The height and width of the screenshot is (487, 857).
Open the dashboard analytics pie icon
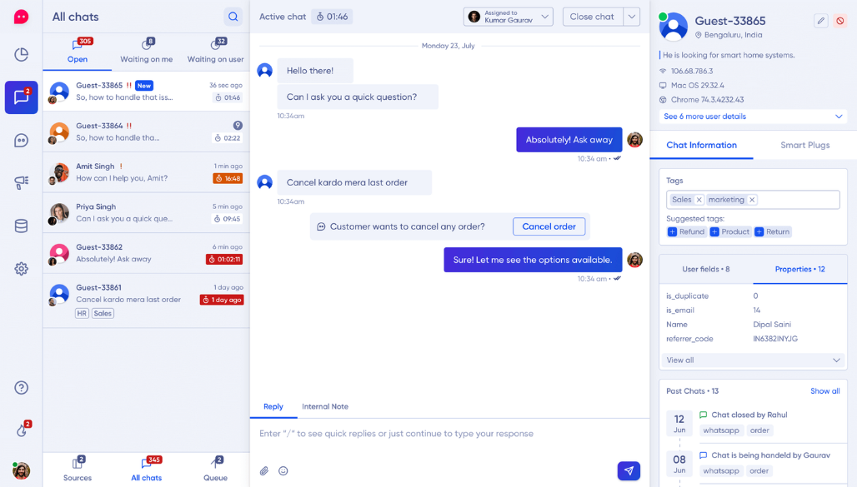click(21, 55)
